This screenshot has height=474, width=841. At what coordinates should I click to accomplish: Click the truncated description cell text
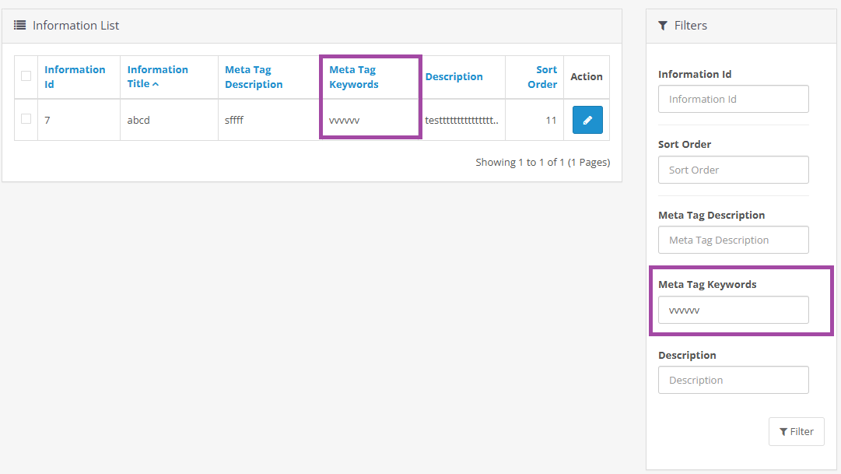[461, 121]
